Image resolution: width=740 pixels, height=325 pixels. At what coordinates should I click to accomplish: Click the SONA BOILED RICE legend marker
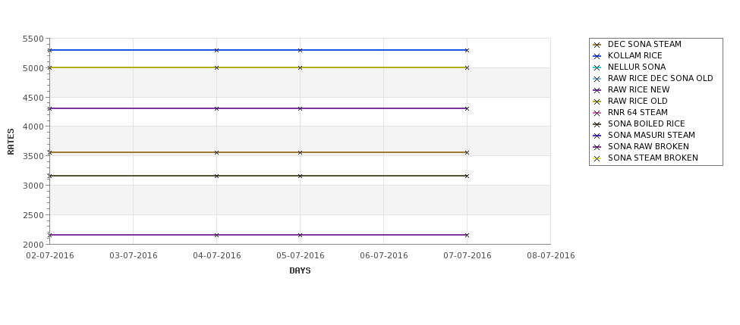(597, 124)
